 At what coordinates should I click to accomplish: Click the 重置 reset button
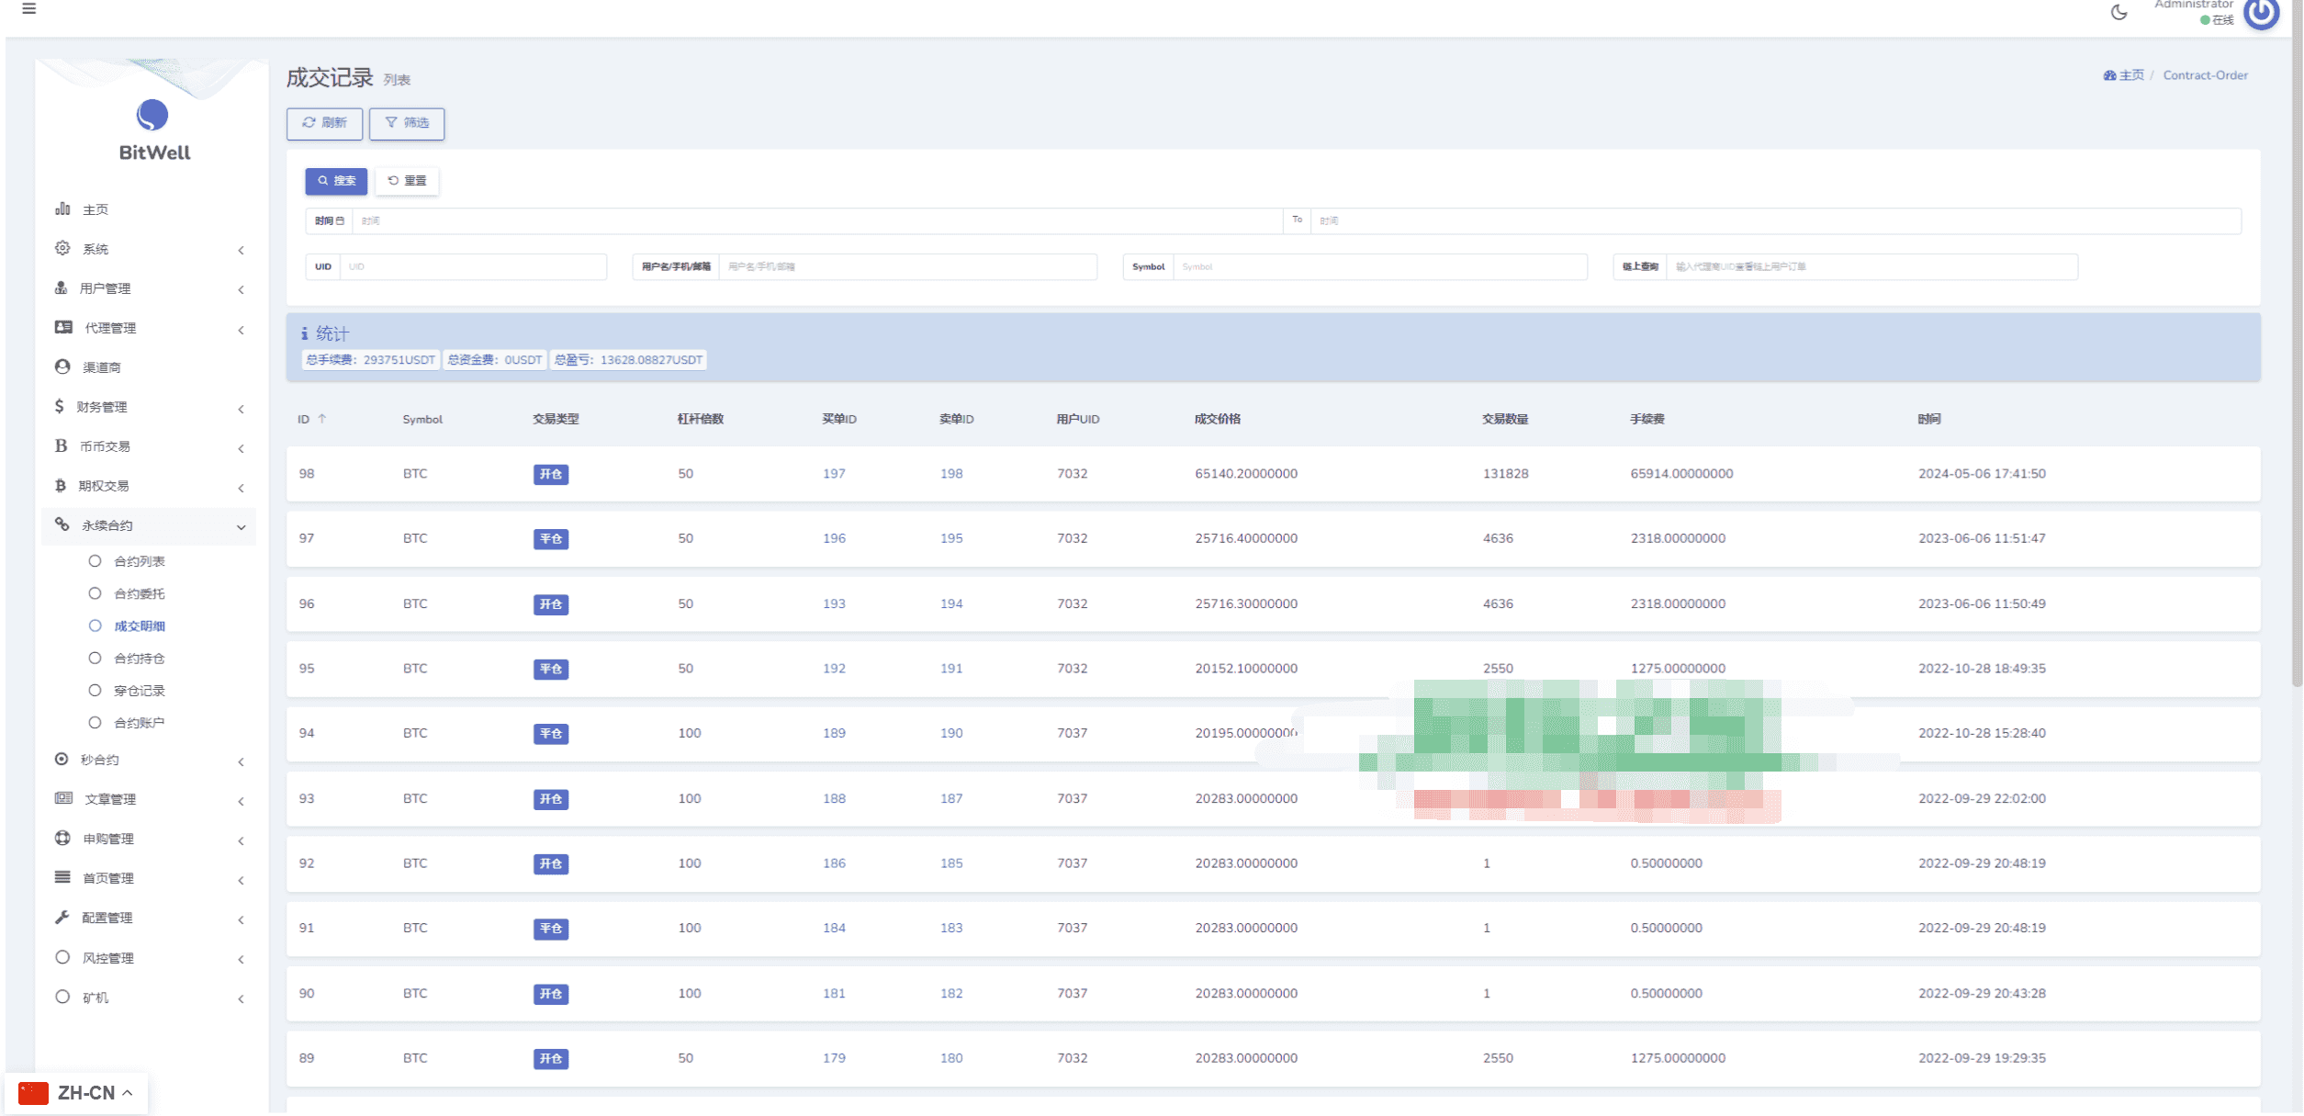407,181
